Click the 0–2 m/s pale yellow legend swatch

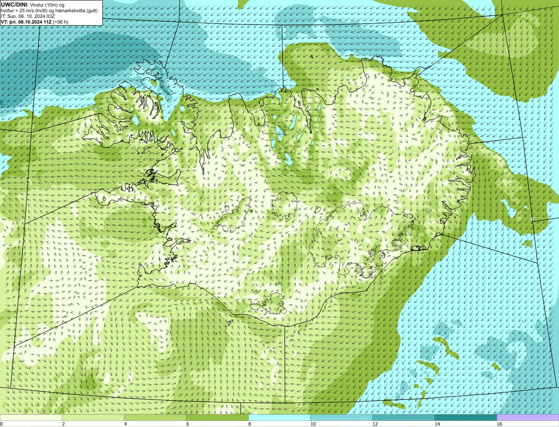pyautogui.click(x=31, y=417)
